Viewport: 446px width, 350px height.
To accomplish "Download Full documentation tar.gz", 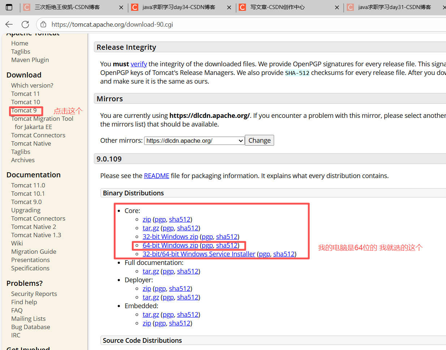I will (151, 271).
